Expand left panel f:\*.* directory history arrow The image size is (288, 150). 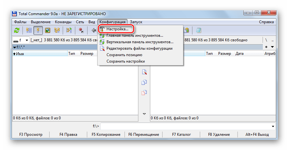click(14, 47)
